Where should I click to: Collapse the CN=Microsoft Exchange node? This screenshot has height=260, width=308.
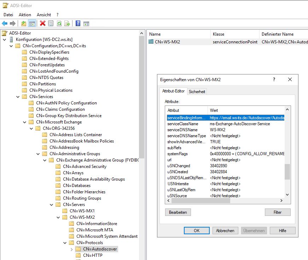[24, 122]
